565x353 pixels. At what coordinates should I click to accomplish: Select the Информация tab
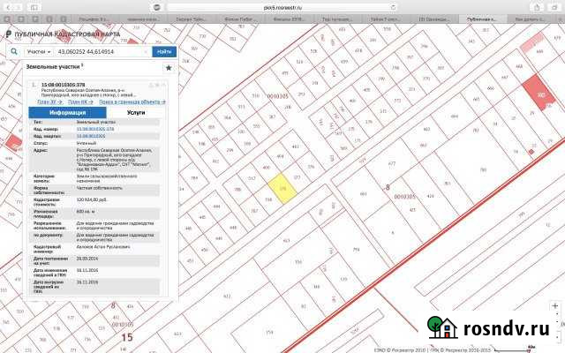[x=68, y=113]
